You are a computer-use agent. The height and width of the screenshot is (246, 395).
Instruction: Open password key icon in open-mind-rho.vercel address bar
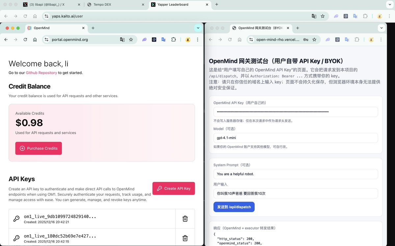306,40
